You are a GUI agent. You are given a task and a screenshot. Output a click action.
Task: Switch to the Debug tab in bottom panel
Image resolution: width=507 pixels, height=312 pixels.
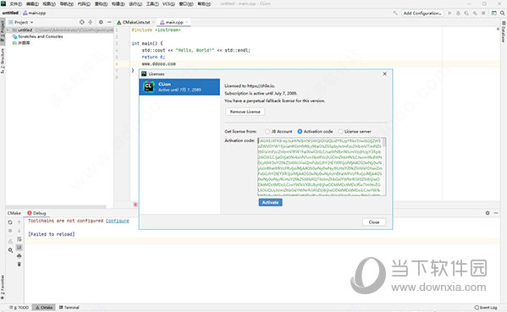pos(36,213)
